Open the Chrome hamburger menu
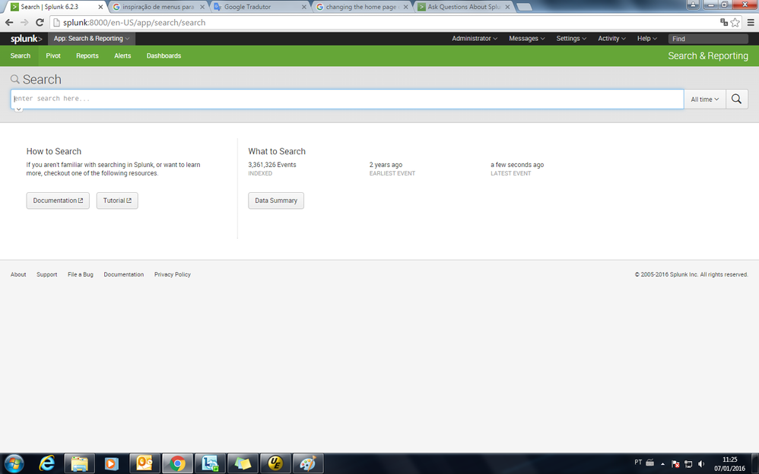 [749, 23]
